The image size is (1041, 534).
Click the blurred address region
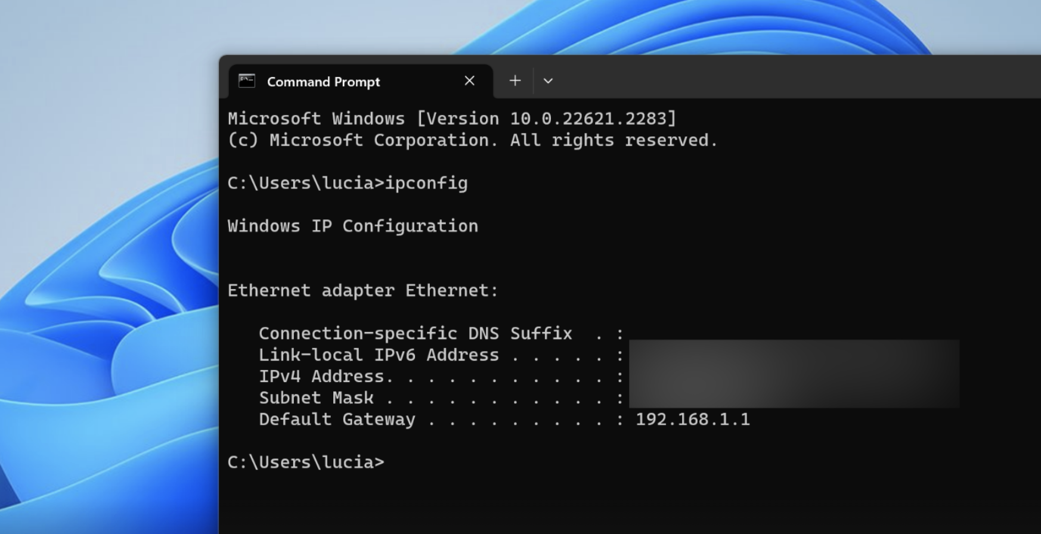[793, 374]
